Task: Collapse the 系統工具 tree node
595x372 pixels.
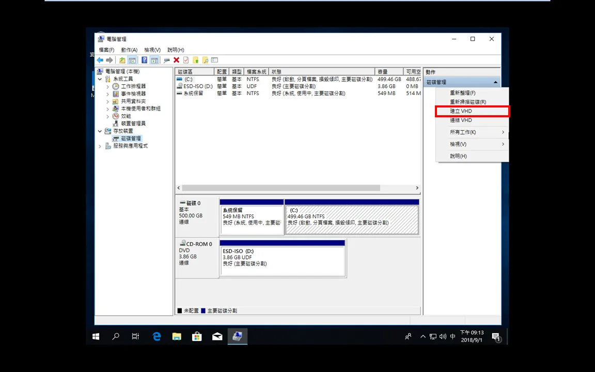Action: point(100,79)
